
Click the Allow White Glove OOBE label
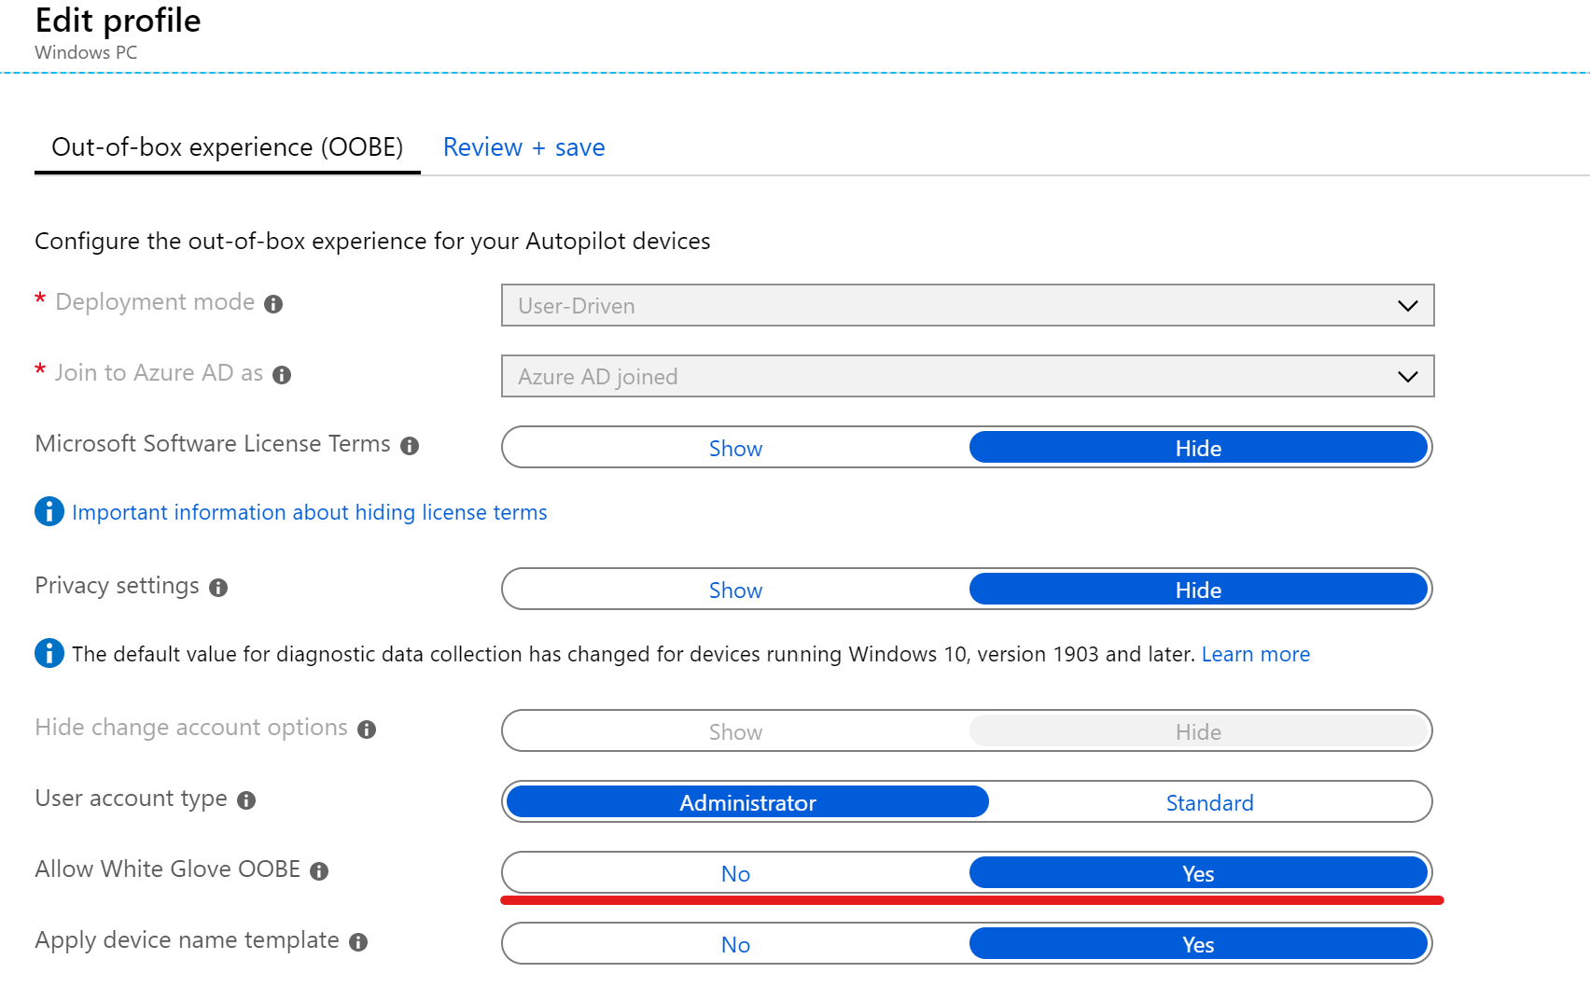[x=168, y=869]
